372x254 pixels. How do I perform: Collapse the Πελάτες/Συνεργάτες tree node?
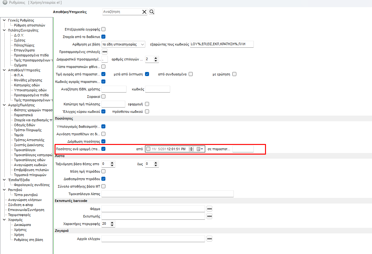[4, 30]
